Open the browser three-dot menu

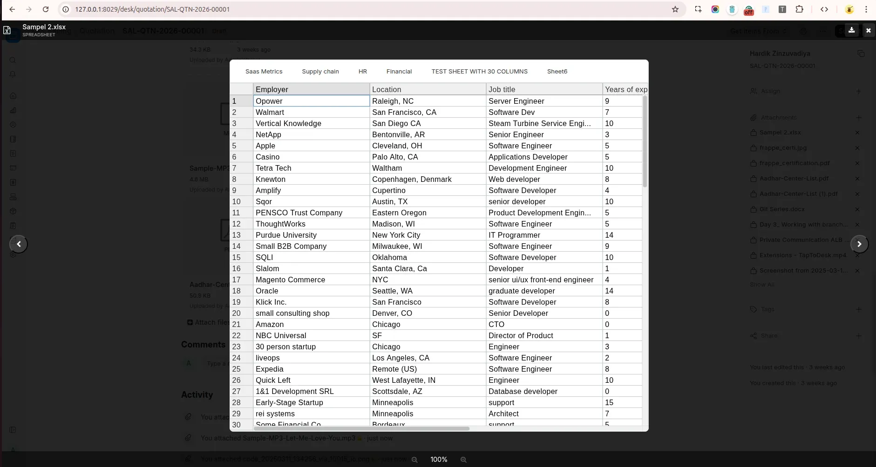click(866, 9)
